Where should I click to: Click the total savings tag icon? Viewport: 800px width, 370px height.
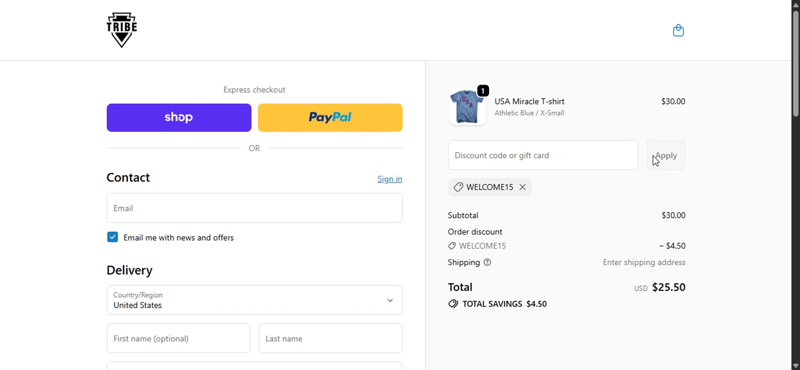pyautogui.click(x=453, y=304)
